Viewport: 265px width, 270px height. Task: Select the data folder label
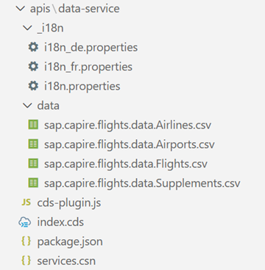(49, 106)
